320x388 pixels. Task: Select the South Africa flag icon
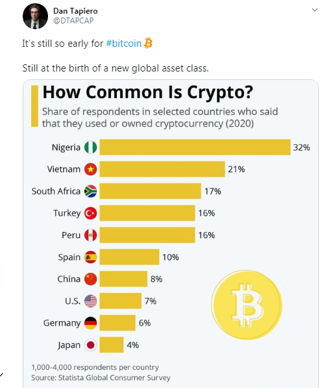click(90, 191)
